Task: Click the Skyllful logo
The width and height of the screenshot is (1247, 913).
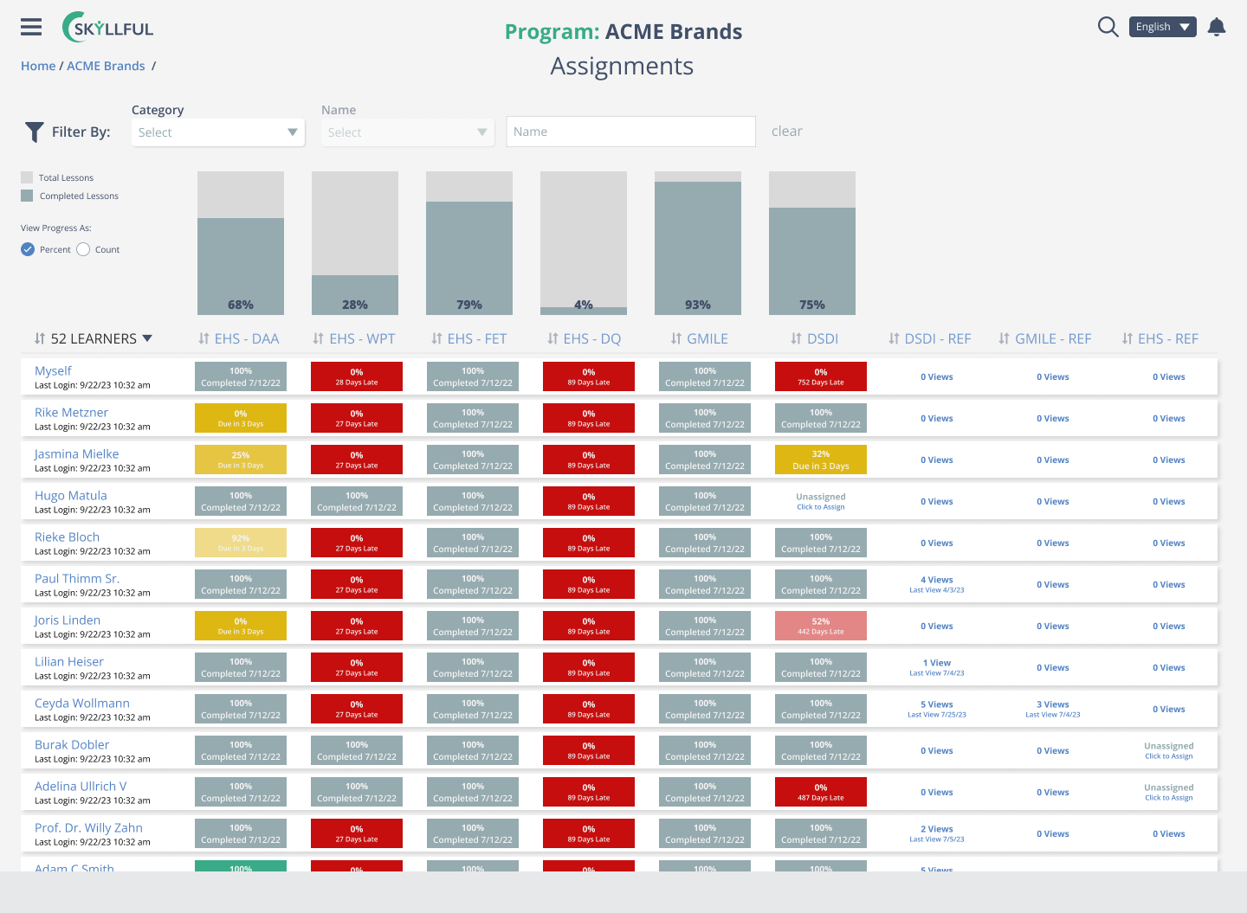Action: pyautogui.click(x=108, y=28)
